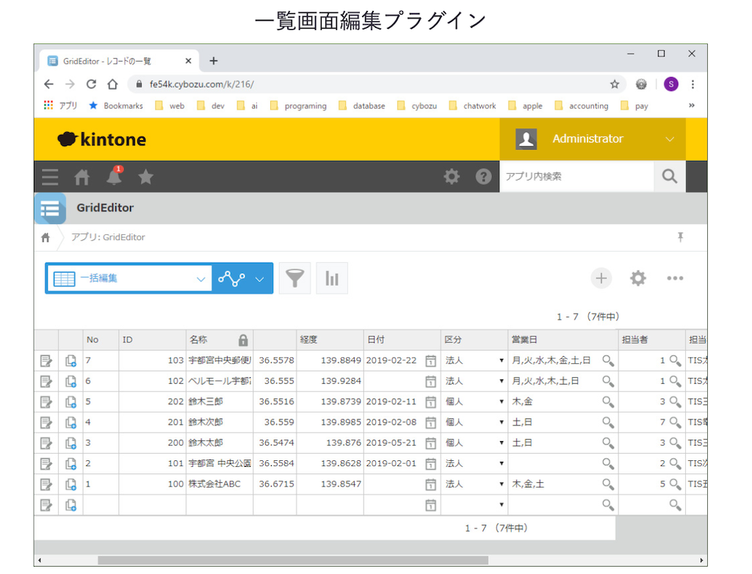Screen dimensions: 752x574
Task: Click the add record plus icon
Action: (601, 278)
